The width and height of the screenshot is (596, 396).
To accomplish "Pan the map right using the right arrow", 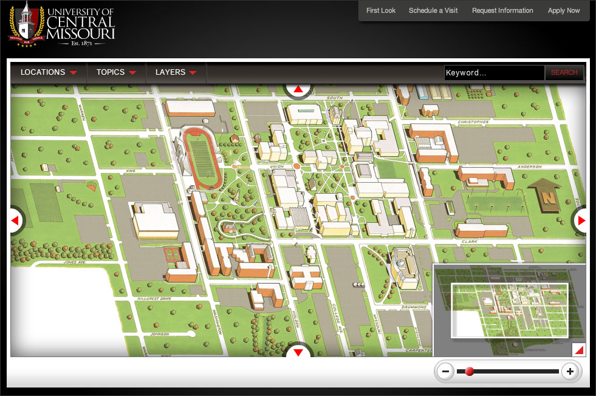I will [x=581, y=220].
